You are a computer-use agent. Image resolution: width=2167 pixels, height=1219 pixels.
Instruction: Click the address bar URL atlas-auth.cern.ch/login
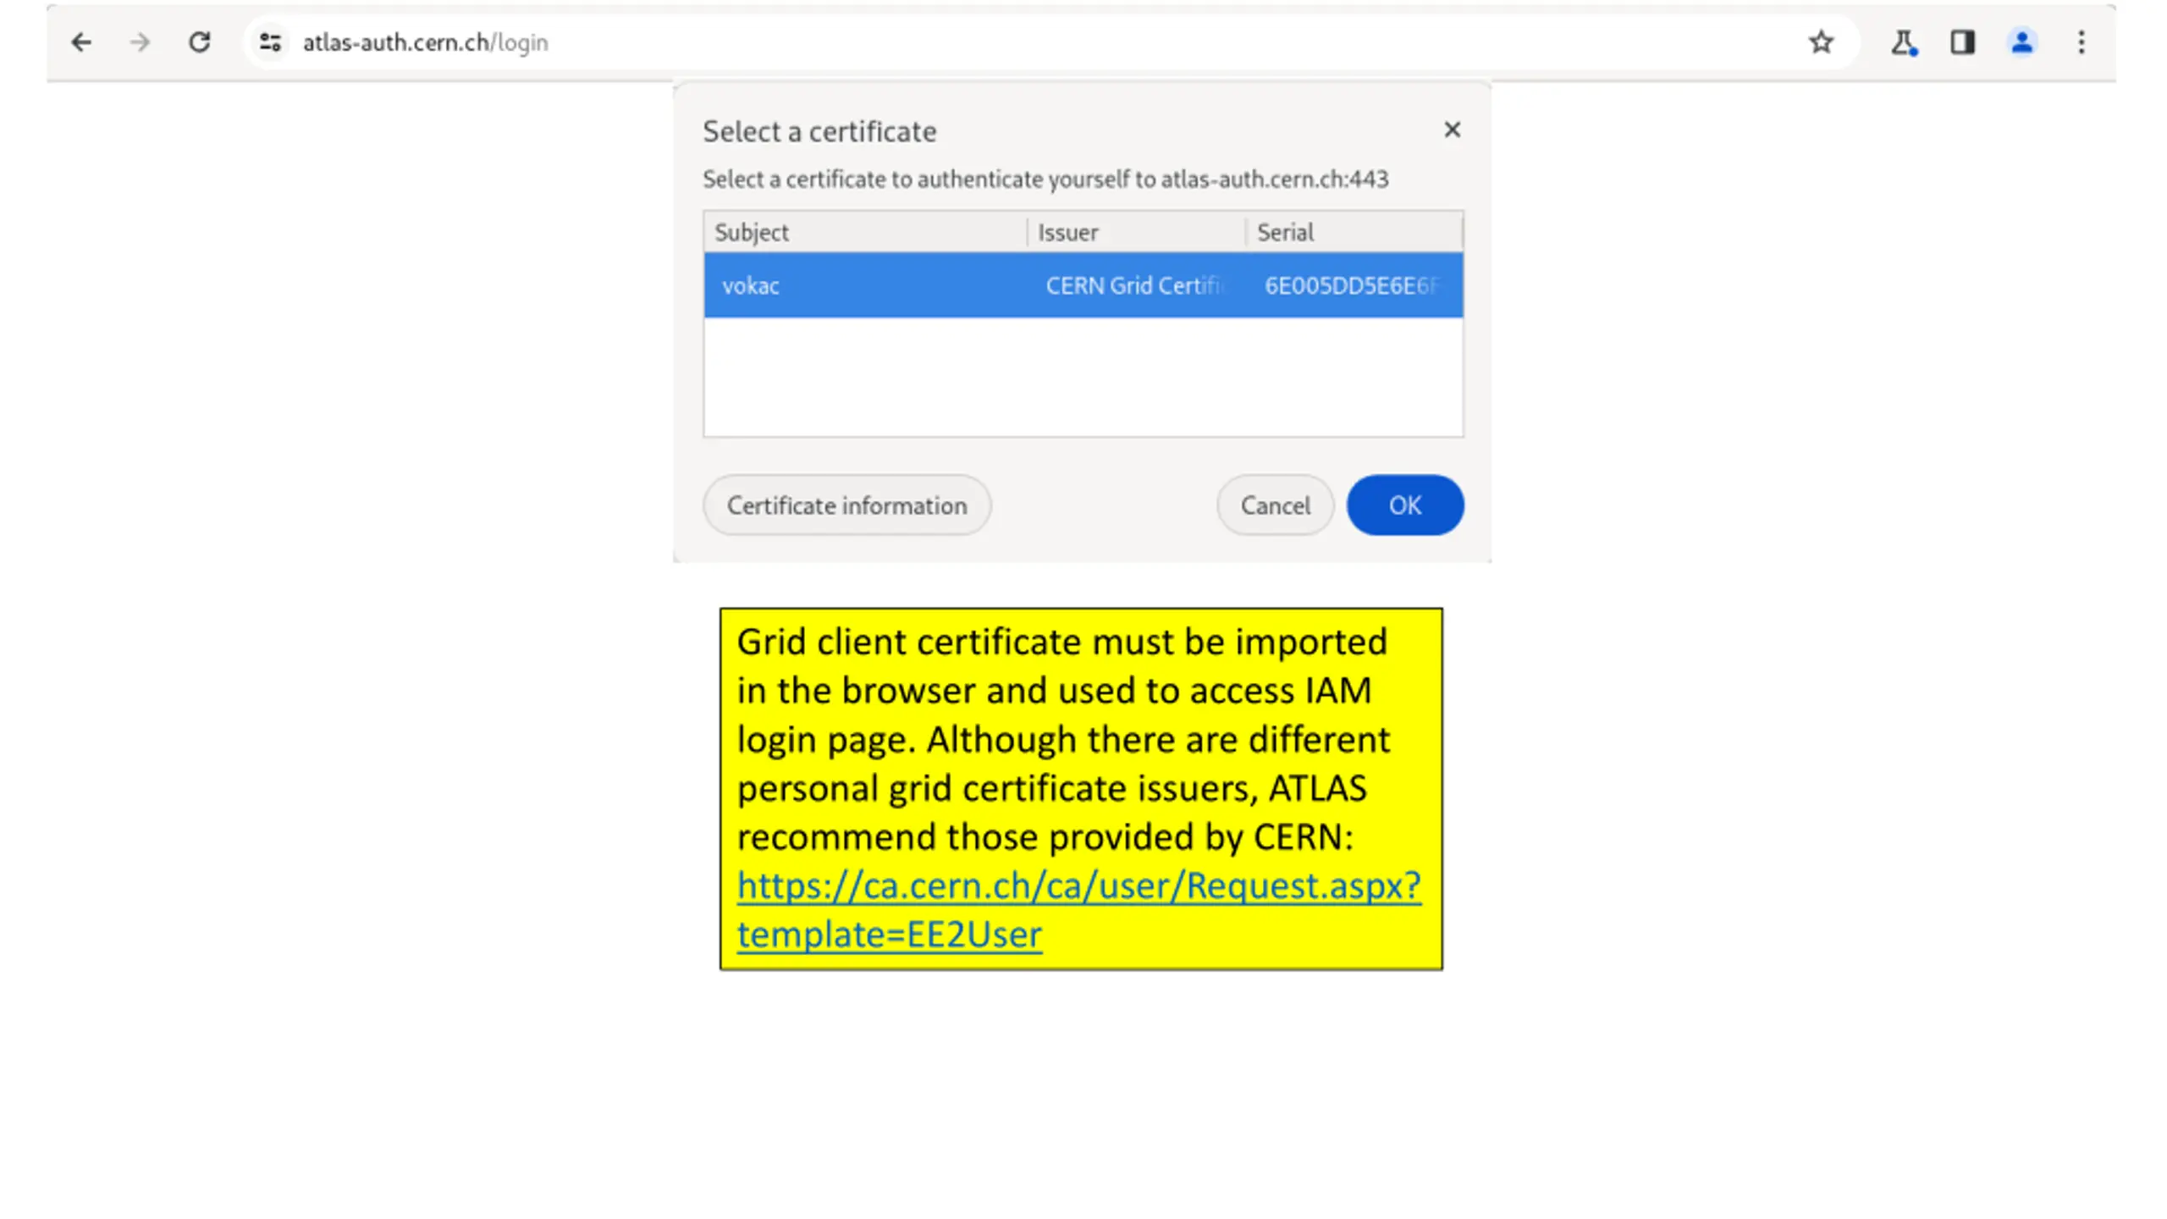coord(426,42)
